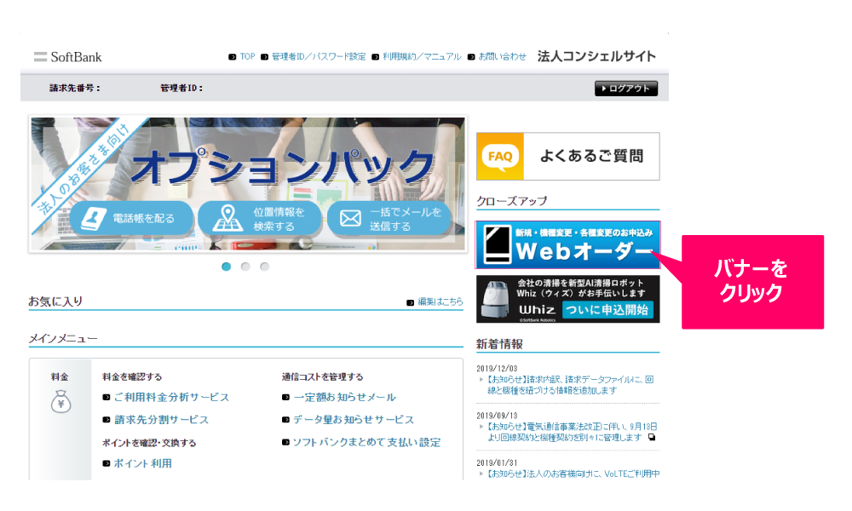Image resolution: width=852 pixels, height=511 pixels.
Task: Click the bullet icon beside お問い合わせ
Action: tap(471, 57)
